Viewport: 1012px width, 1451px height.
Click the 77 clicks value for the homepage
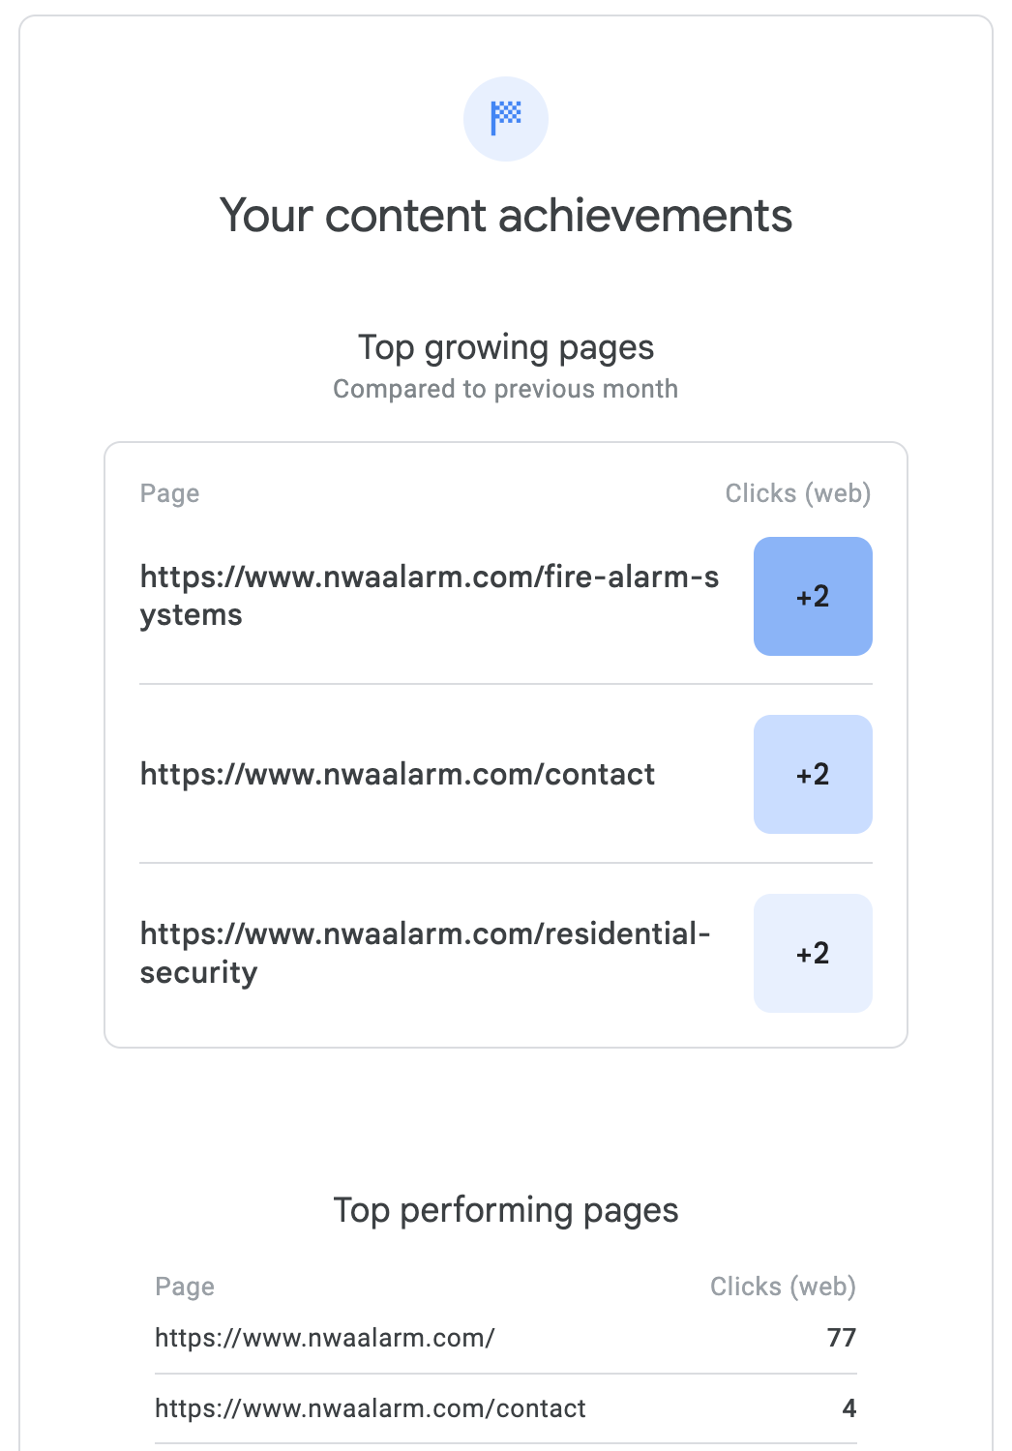841,1338
